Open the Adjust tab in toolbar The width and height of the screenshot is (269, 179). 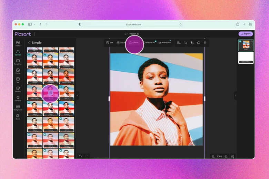point(121,43)
